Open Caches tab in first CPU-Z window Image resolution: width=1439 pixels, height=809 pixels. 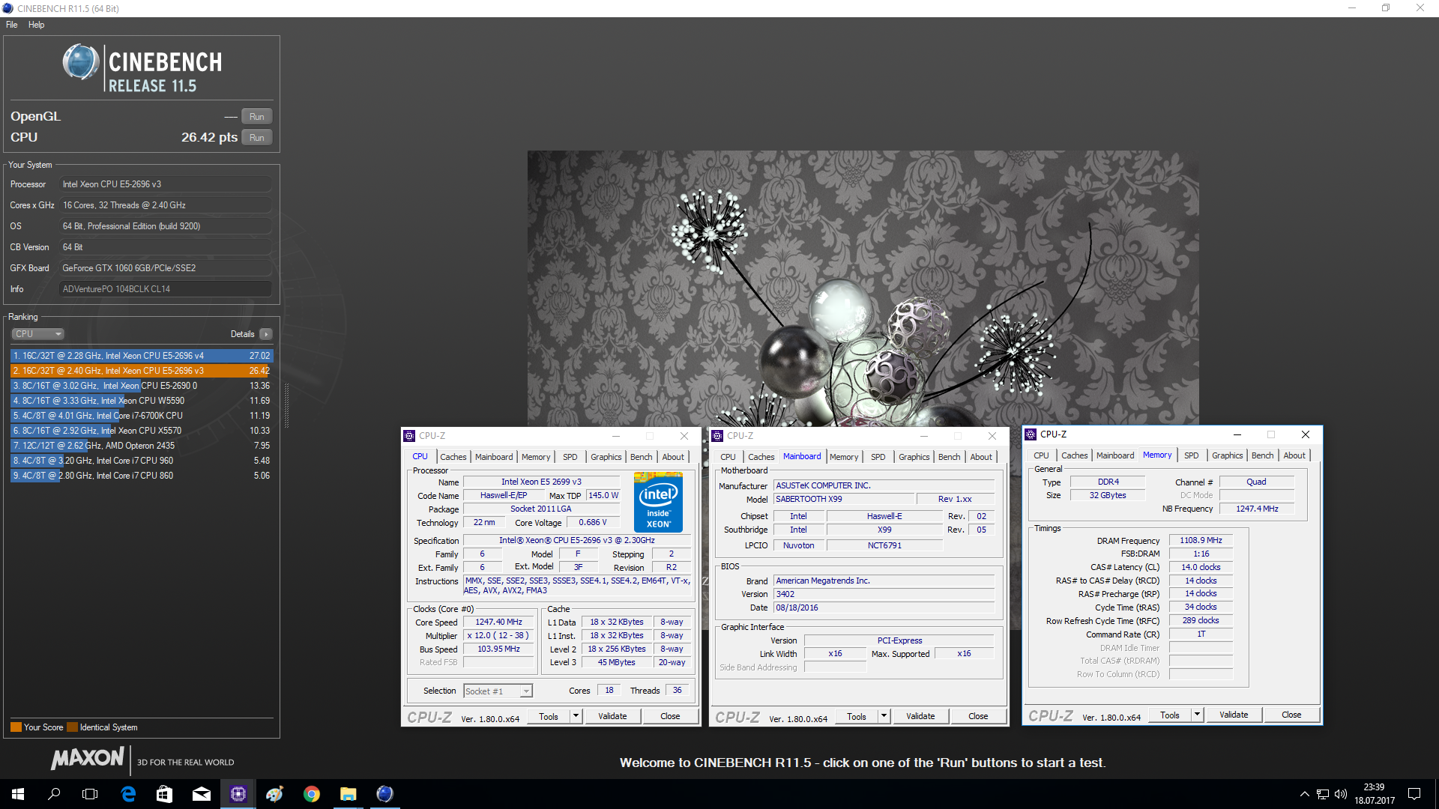pyautogui.click(x=453, y=457)
